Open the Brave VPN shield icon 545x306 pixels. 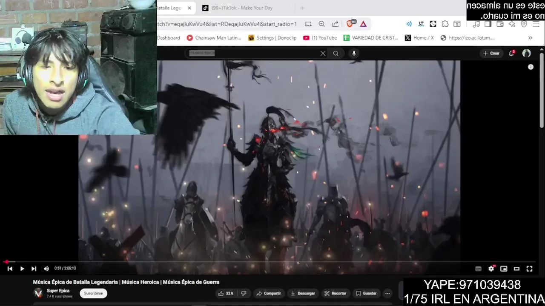coord(524,24)
